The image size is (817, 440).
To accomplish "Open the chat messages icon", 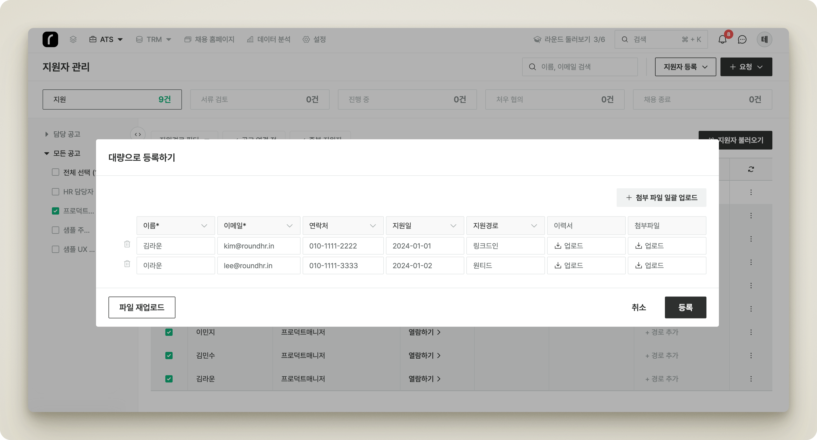I will pyautogui.click(x=742, y=40).
